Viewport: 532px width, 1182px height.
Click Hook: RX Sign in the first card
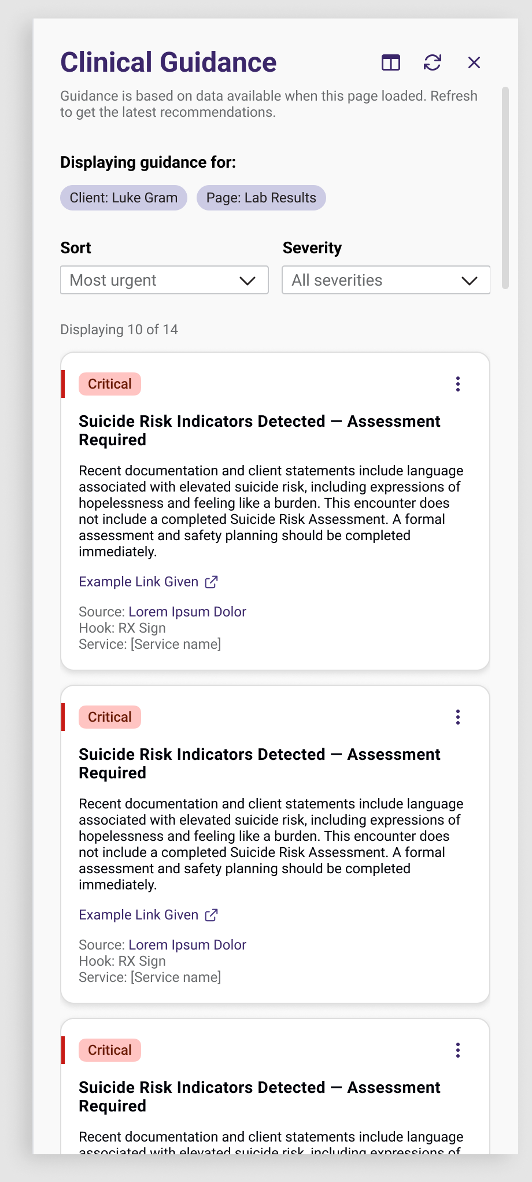pyautogui.click(x=122, y=628)
